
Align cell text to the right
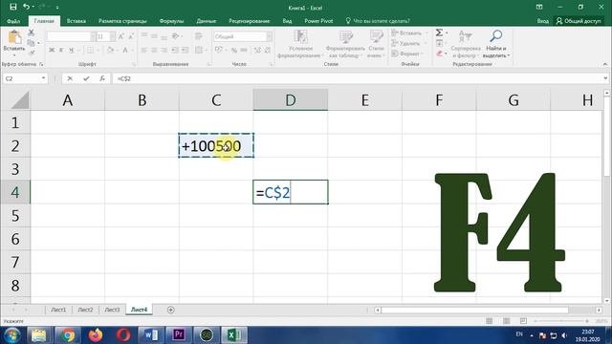(164, 50)
